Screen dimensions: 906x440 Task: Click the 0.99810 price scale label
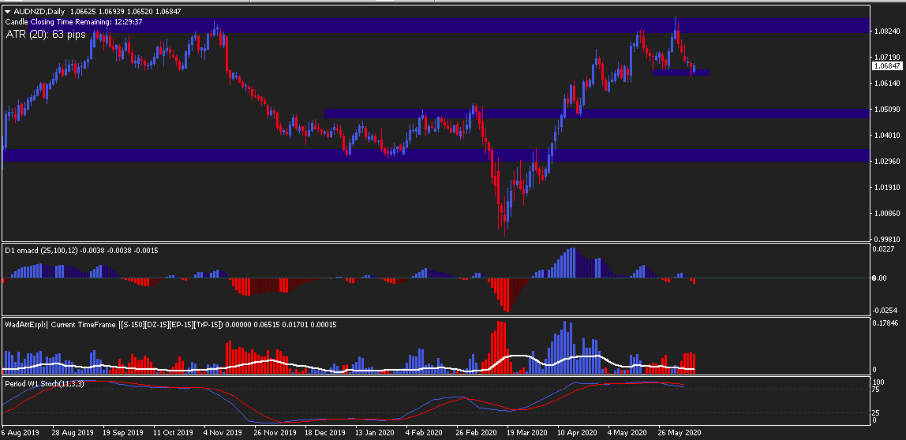pos(886,239)
